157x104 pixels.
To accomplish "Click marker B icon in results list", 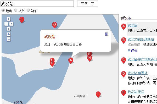I will tap(124, 40).
